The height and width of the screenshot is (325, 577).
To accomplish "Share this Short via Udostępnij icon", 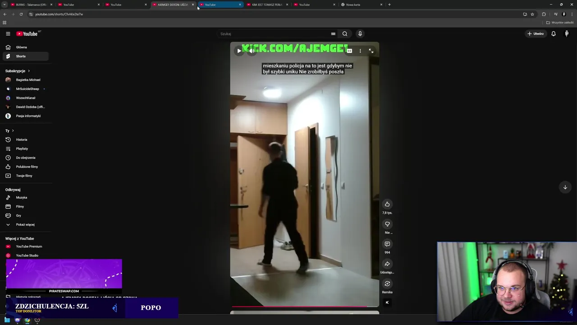I will tap(387, 264).
